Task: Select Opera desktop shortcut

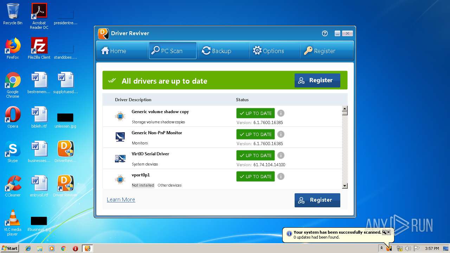Action: 13,117
